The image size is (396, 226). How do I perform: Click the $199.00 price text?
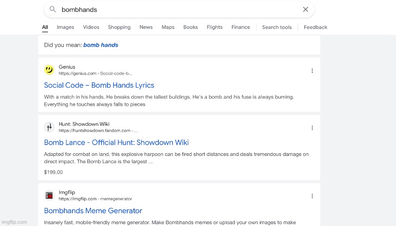(53, 172)
